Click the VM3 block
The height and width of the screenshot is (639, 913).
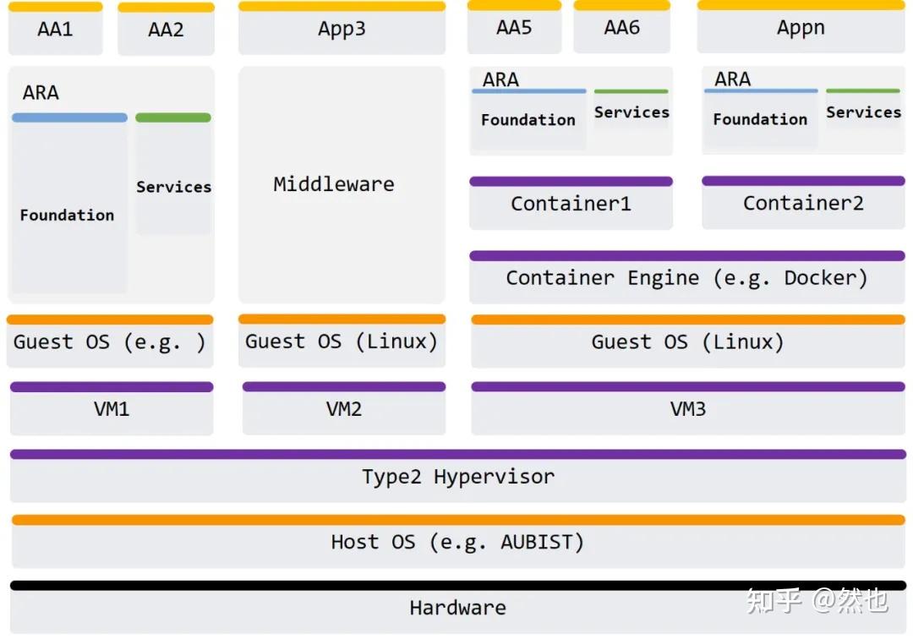tap(687, 409)
